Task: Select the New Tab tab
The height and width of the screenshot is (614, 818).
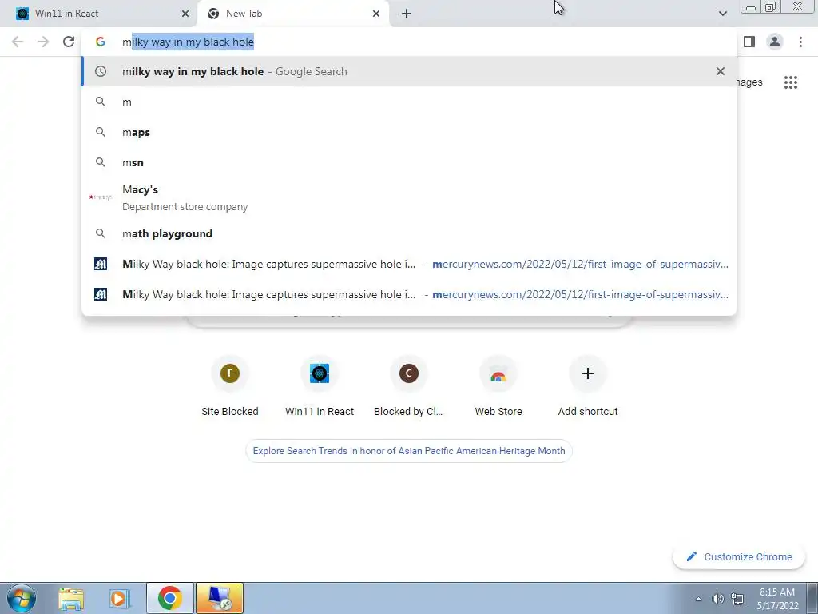Action: (293, 14)
